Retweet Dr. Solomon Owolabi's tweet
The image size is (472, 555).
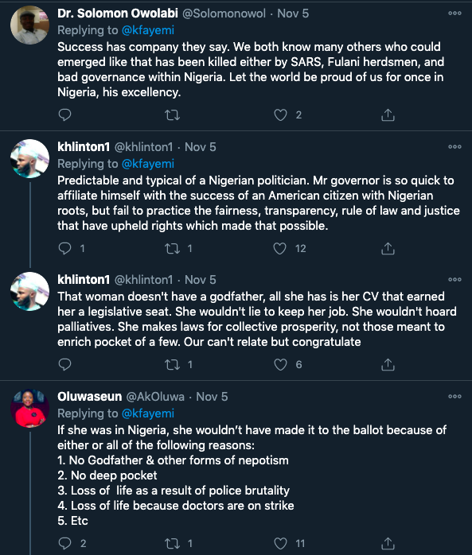[172, 115]
